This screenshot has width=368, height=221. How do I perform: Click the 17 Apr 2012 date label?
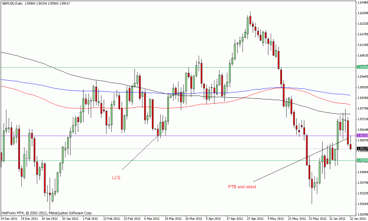[235, 219]
